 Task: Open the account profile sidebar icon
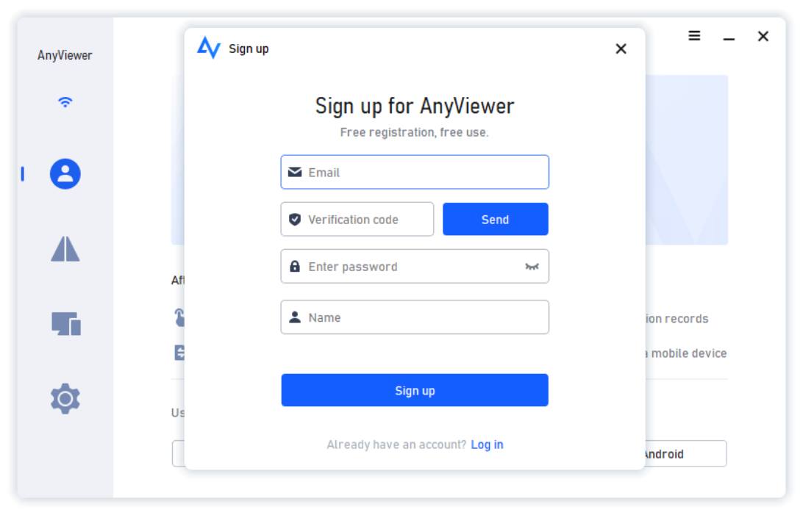click(65, 174)
